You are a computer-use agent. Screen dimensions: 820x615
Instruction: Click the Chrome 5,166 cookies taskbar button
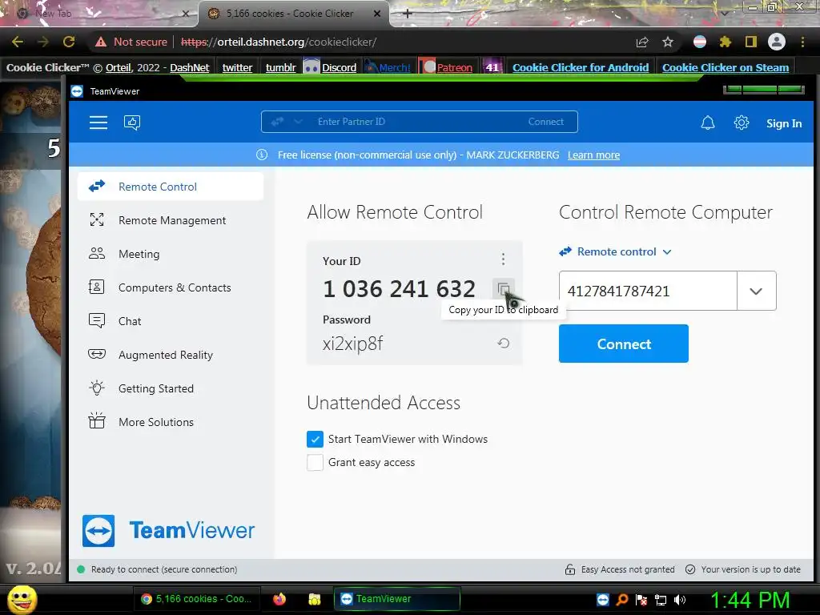(196, 599)
